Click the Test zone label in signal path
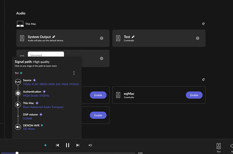 pos(17,73)
